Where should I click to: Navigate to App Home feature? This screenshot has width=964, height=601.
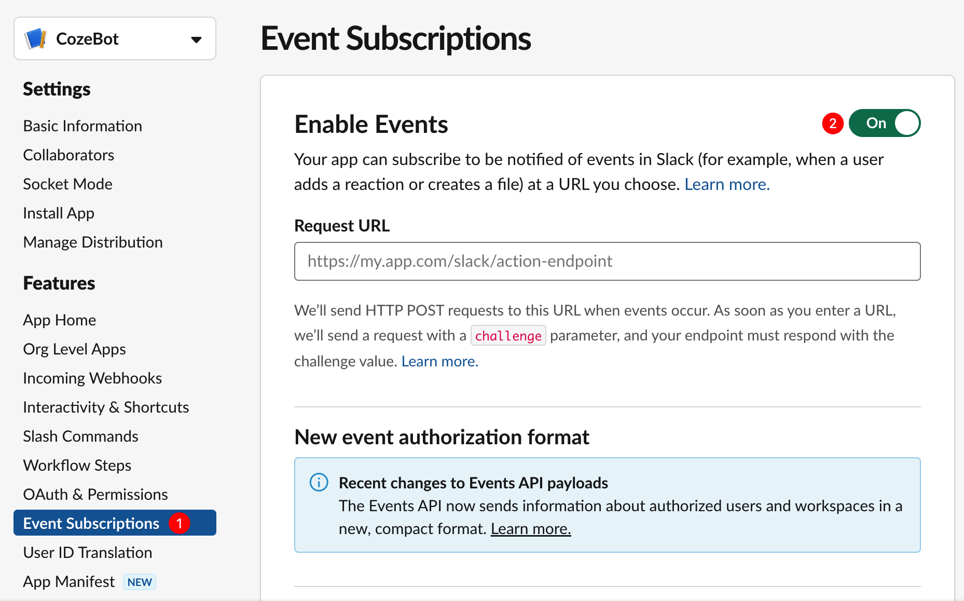point(60,320)
